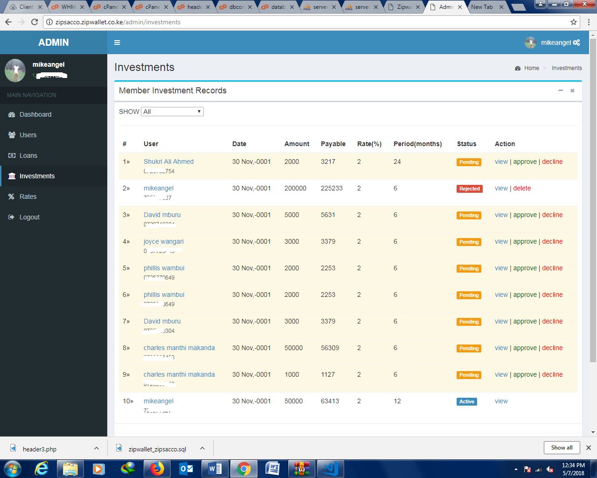This screenshot has height=478, width=597.
Task: Approve Shukri Ali Ahmed's investment
Action: 525,162
